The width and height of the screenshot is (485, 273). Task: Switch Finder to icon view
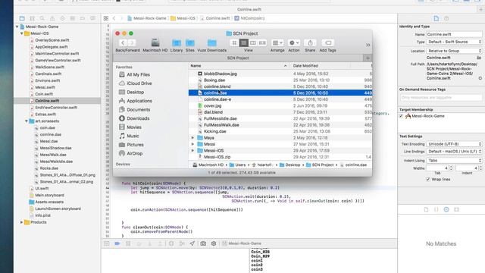pyautogui.click(x=234, y=42)
